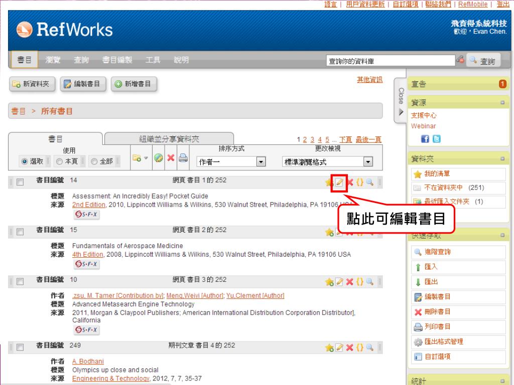This screenshot has height=385, width=514.
Task: Select the 選取 radio button
Action: (x=25, y=161)
